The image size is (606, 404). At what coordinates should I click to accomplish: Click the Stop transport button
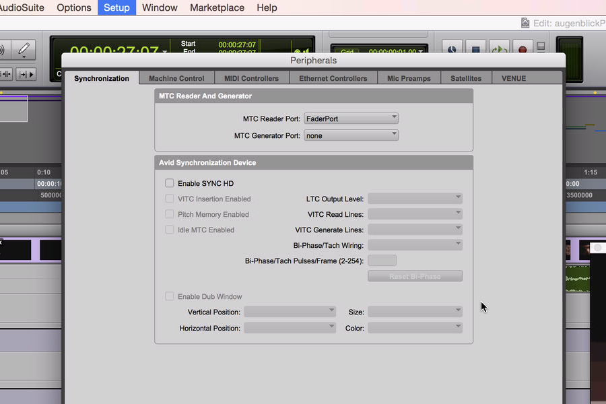pos(476,49)
